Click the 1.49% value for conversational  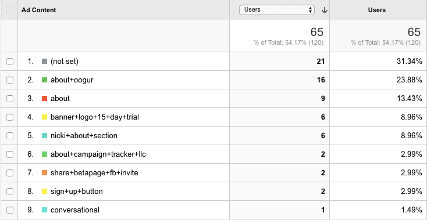click(x=411, y=210)
